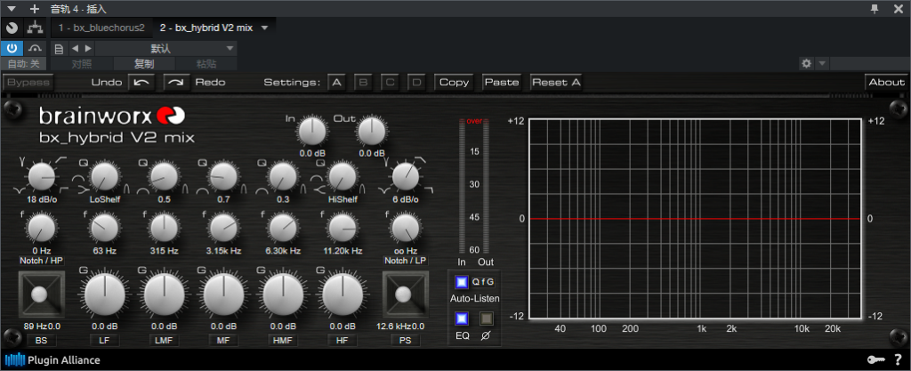Click the 315 Hz value field
The image size is (911, 371).
tap(165, 251)
